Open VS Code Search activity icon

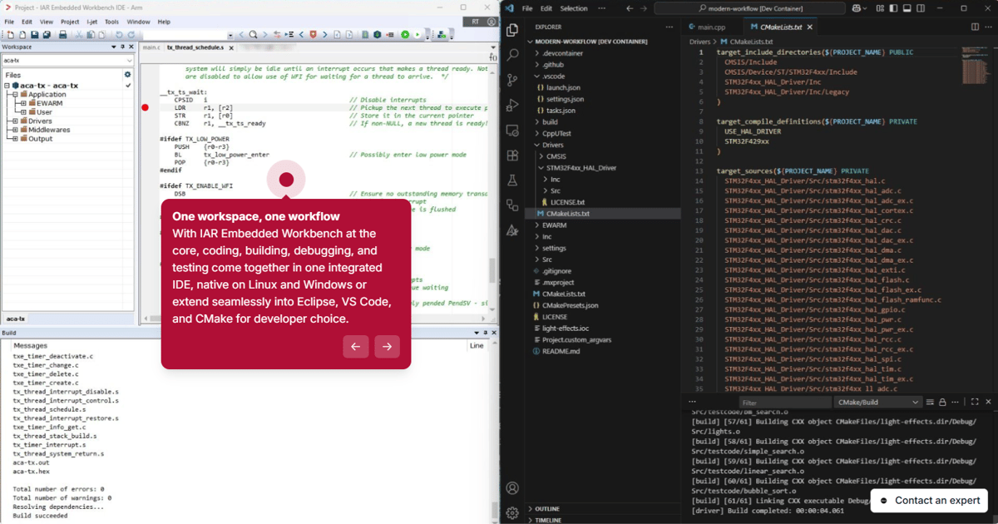(512, 55)
